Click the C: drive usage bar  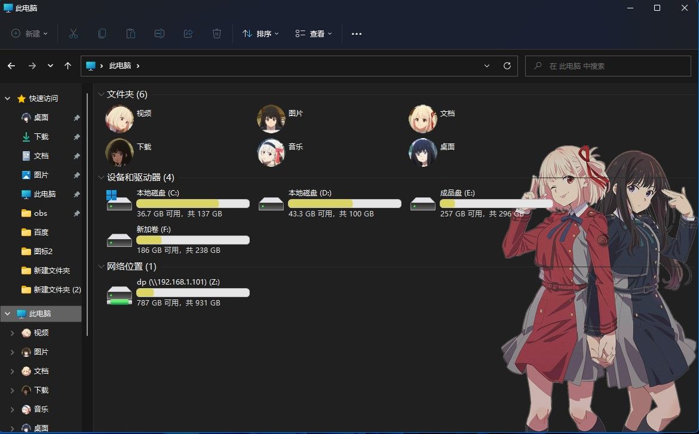(192, 203)
